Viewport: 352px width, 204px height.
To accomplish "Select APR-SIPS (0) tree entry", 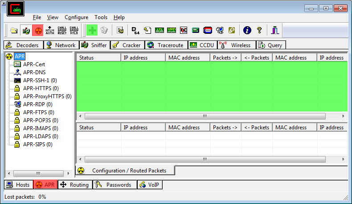I will pos(38,144).
